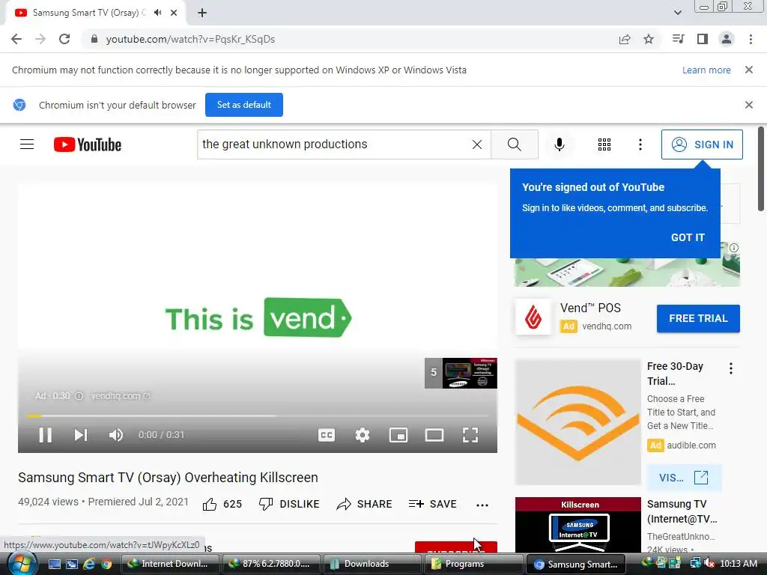Open browser profile avatar
This screenshot has width=767, height=575.
coord(727,39)
